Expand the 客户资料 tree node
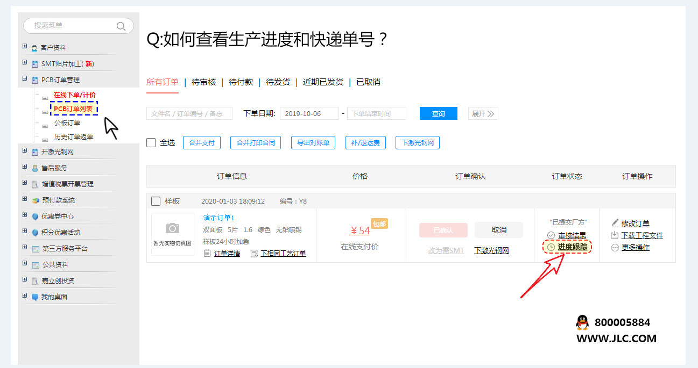The height and width of the screenshot is (368, 698). coord(25,47)
